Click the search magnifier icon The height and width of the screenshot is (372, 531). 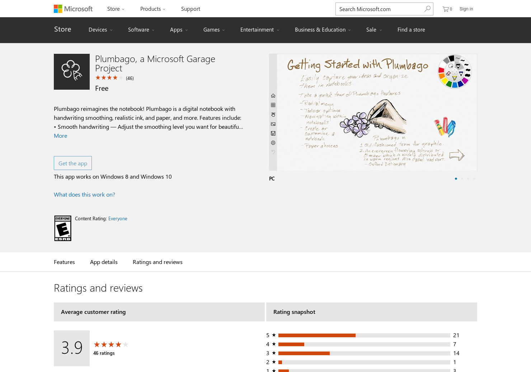[x=427, y=9]
